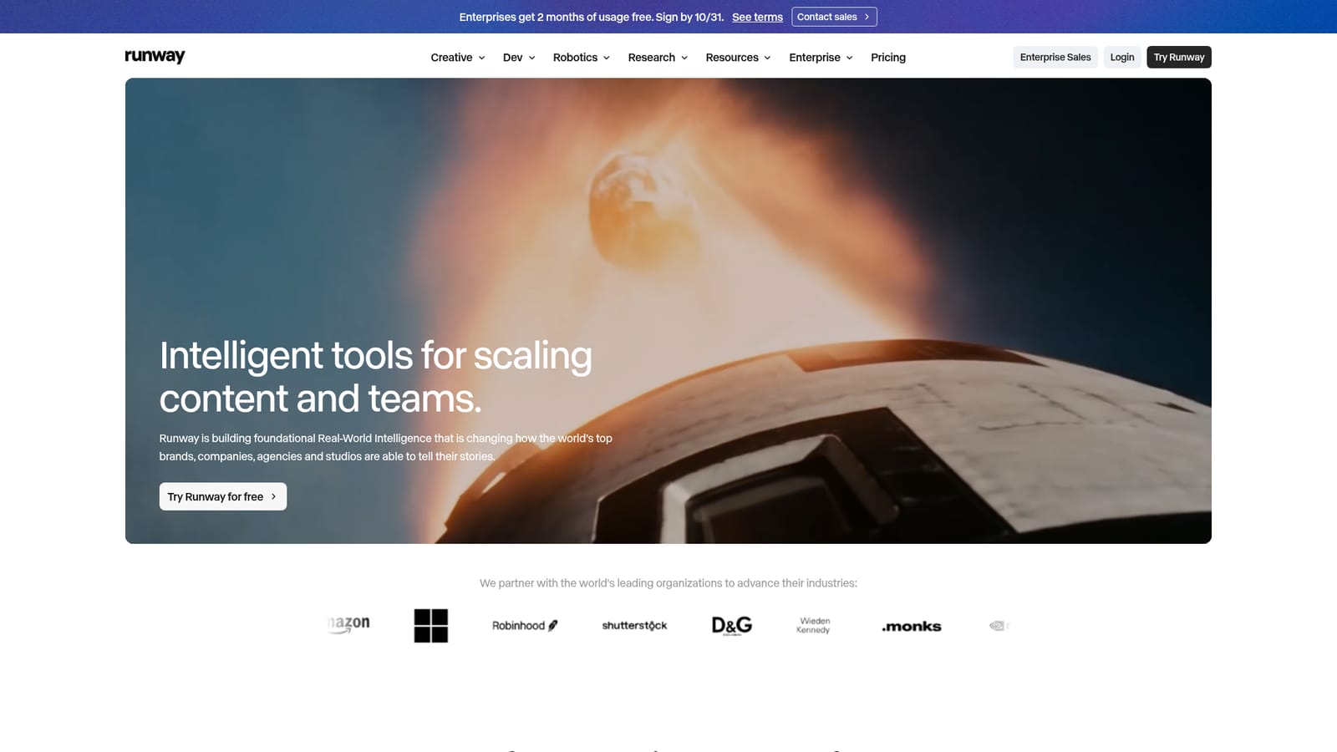The image size is (1337, 752).
Task: Click the Runway logo
Action: pyautogui.click(x=155, y=56)
